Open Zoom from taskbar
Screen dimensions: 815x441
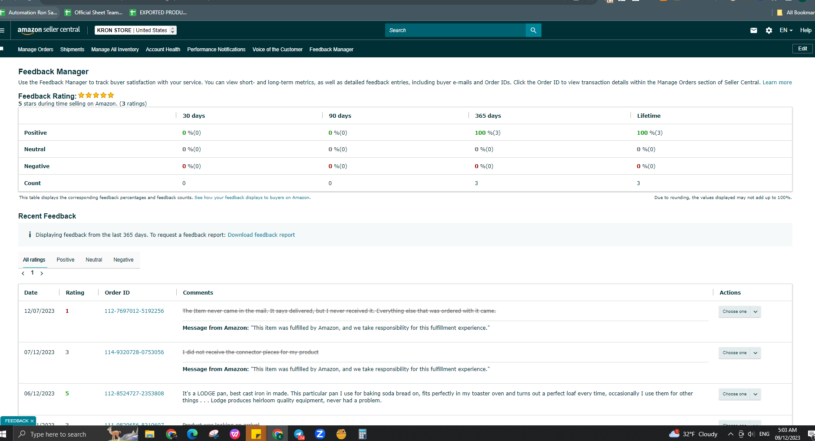point(320,434)
